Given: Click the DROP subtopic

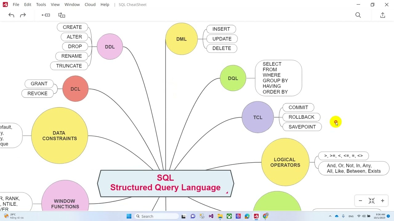Looking at the screenshot, I should (75, 46).
